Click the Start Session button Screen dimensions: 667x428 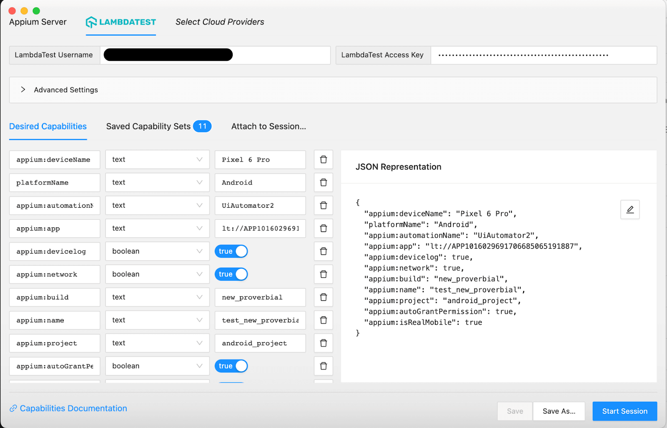coord(624,411)
